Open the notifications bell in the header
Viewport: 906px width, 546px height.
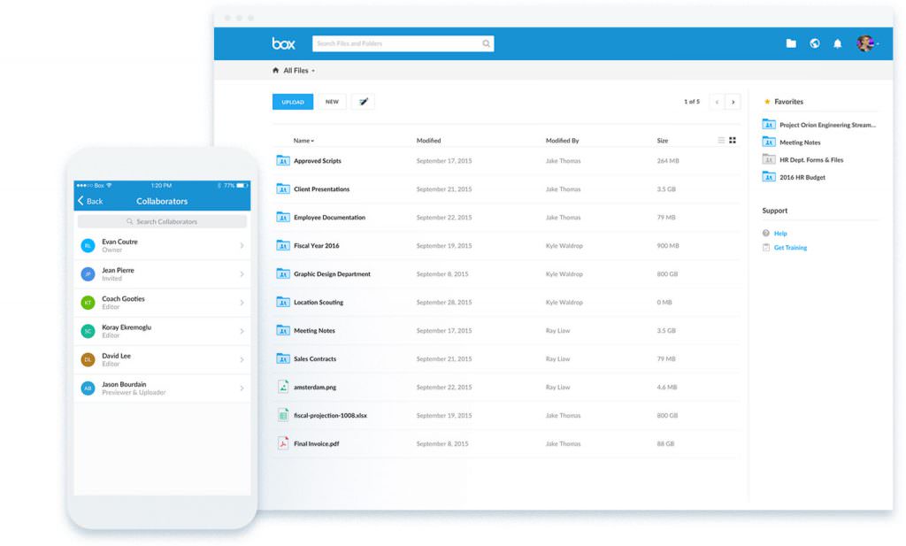click(x=837, y=42)
